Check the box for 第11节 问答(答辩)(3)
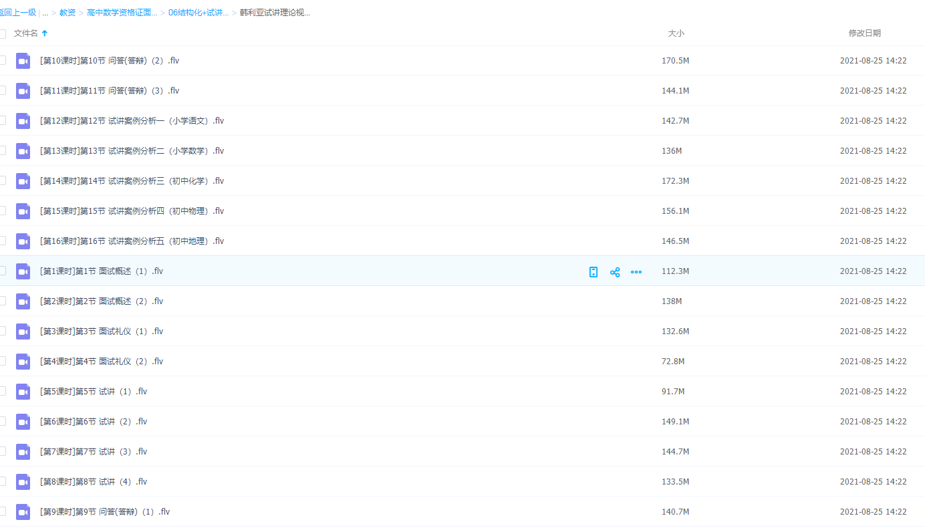This screenshot has height=528, width=925. (3, 90)
